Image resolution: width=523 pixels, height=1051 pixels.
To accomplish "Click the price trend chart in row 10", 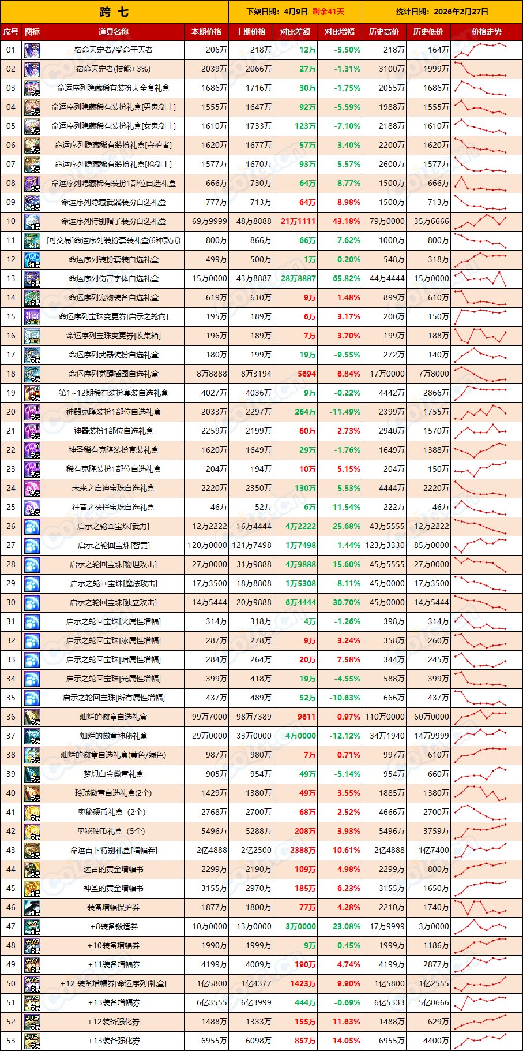I will pos(480,222).
